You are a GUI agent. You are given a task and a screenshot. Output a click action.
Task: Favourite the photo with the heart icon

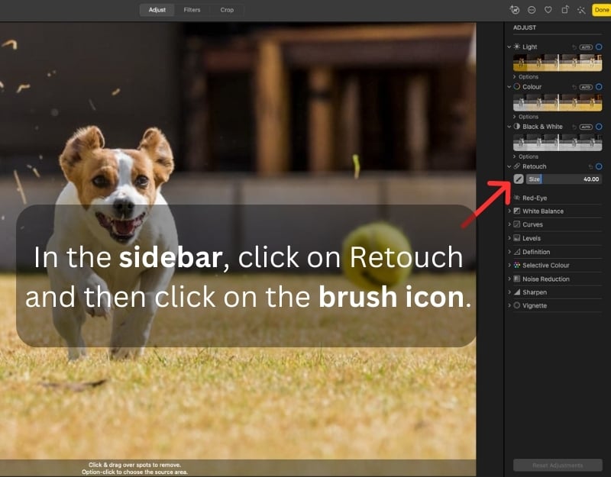[548, 10]
